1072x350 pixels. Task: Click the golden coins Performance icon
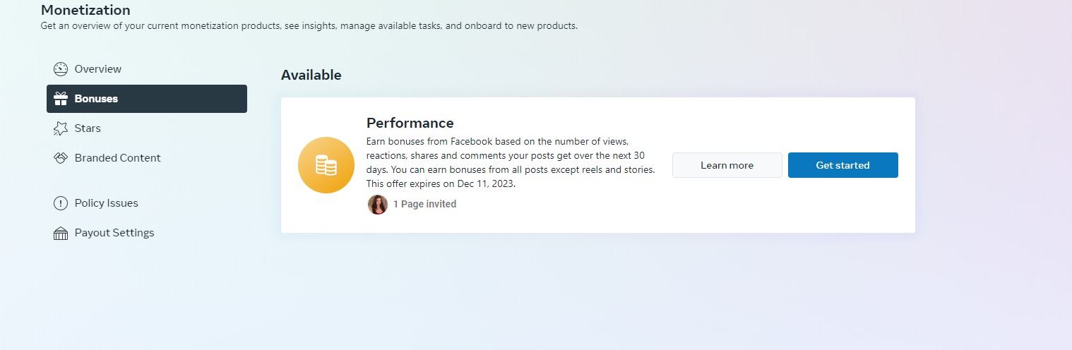click(x=326, y=165)
